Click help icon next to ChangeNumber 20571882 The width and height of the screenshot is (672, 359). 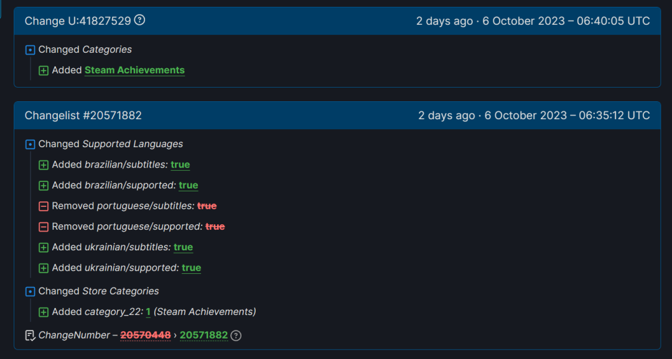(x=236, y=335)
